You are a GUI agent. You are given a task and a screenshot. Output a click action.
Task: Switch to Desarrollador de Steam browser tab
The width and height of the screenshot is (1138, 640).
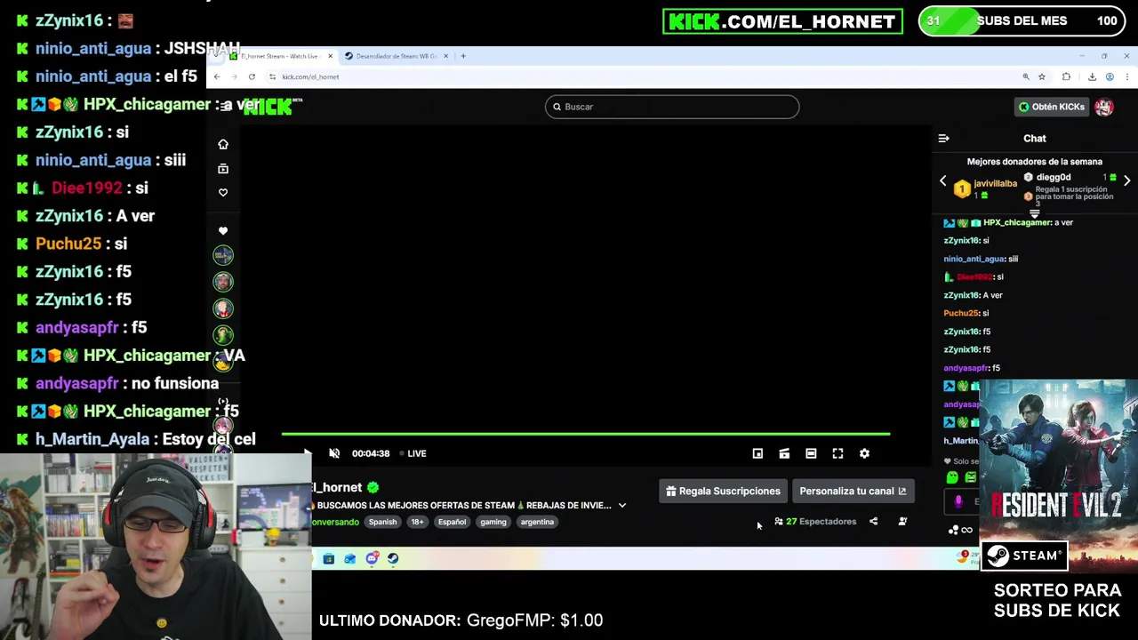[397, 56]
